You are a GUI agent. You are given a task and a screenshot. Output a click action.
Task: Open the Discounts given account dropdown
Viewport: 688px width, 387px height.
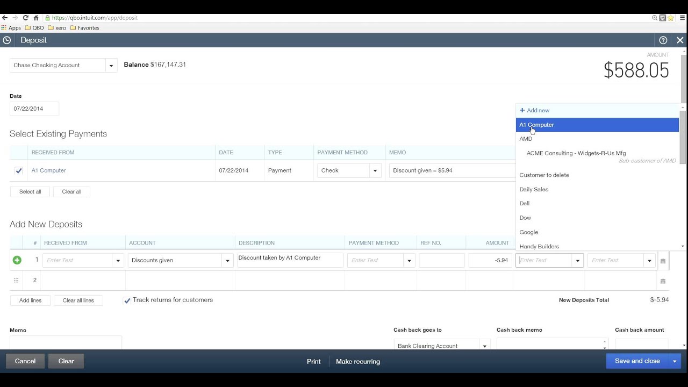pos(227,261)
